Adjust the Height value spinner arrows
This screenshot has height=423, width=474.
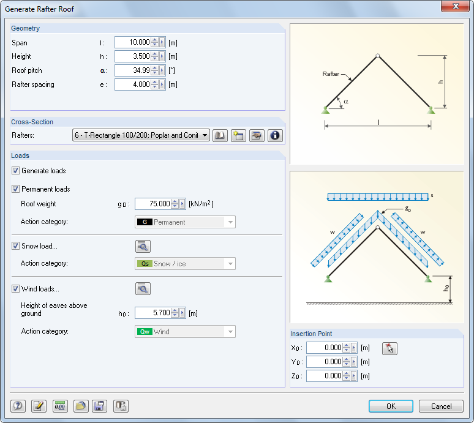[x=155, y=56]
